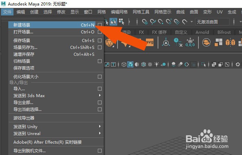The width and height of the screenshot is (242, 155).
Task: Select the smooth shade all cube icon
Action: point(130,64)
